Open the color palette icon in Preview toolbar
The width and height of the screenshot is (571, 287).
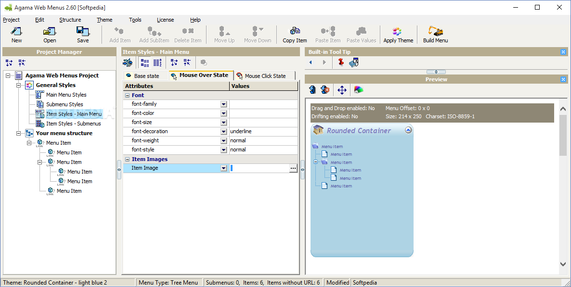(x=359, y=90)
